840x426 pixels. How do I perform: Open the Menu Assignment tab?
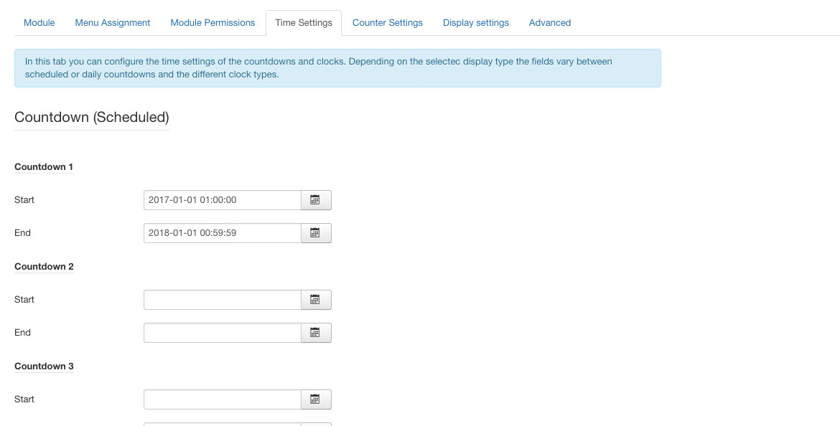113,23
